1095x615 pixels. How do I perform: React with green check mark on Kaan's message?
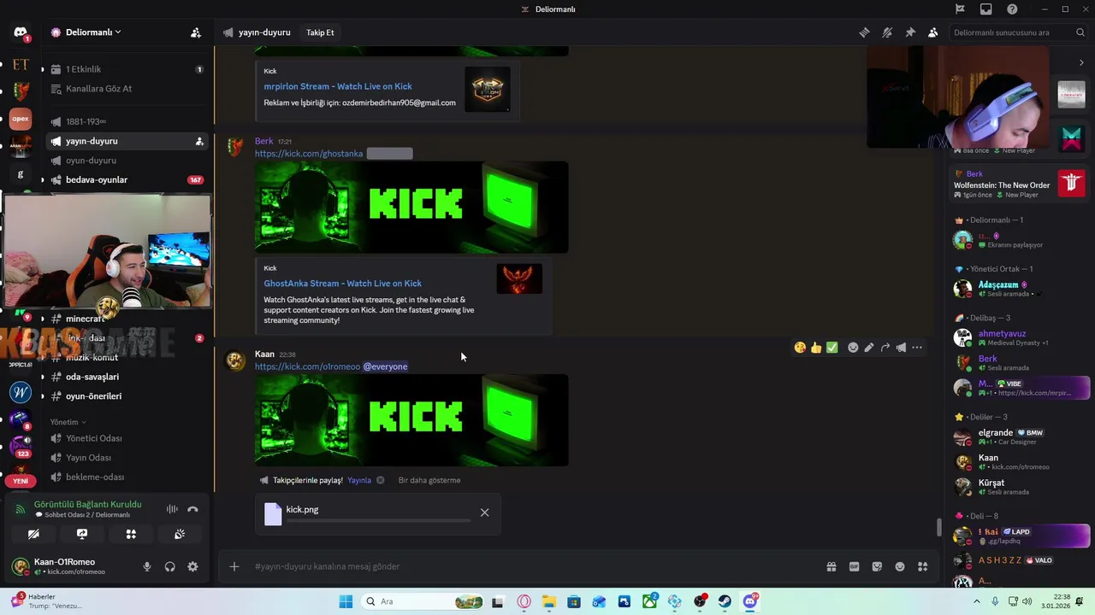832,348
